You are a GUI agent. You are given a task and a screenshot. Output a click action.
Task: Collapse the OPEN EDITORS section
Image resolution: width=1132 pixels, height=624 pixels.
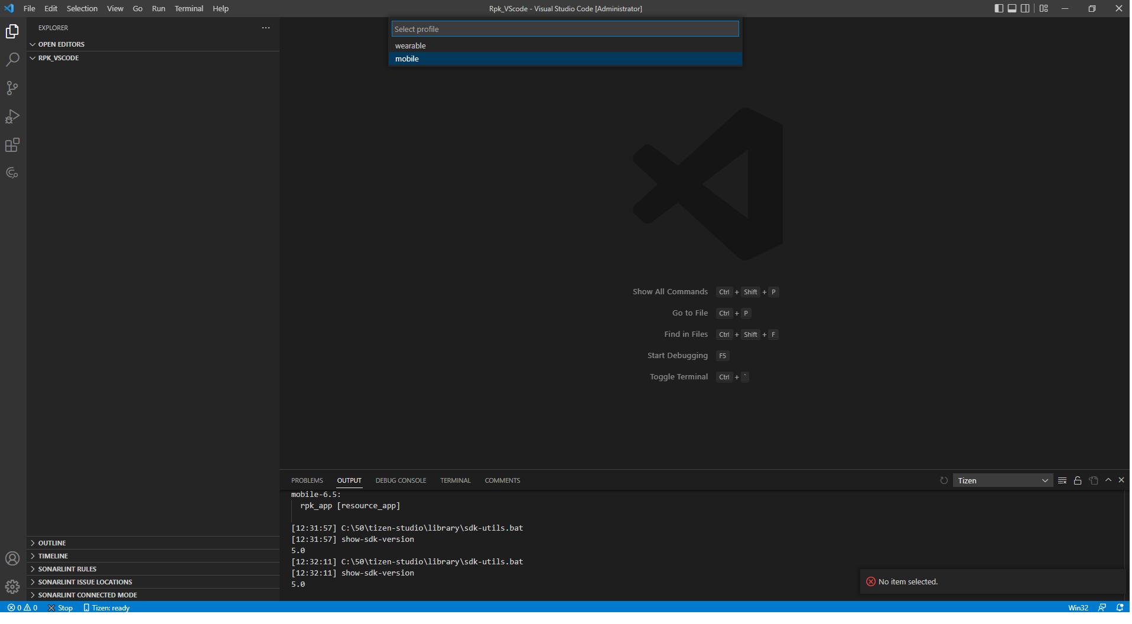(61, 44)
